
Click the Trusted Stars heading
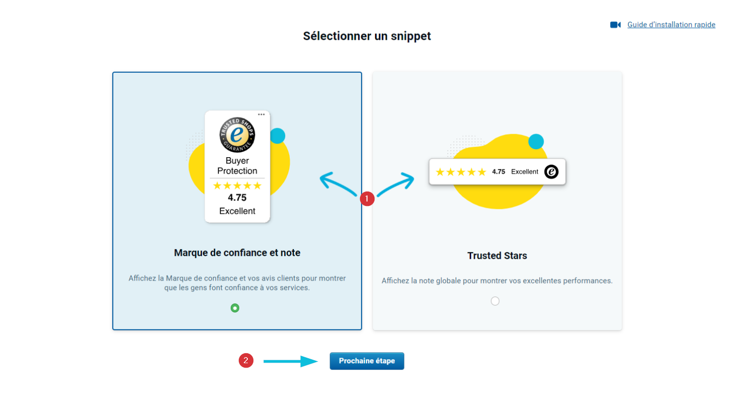(497, 256)
